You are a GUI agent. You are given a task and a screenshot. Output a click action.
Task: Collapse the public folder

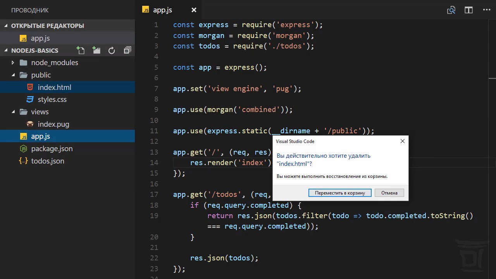pos(13,75)
